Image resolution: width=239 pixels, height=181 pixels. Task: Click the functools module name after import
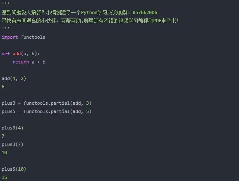click(33, 37)
